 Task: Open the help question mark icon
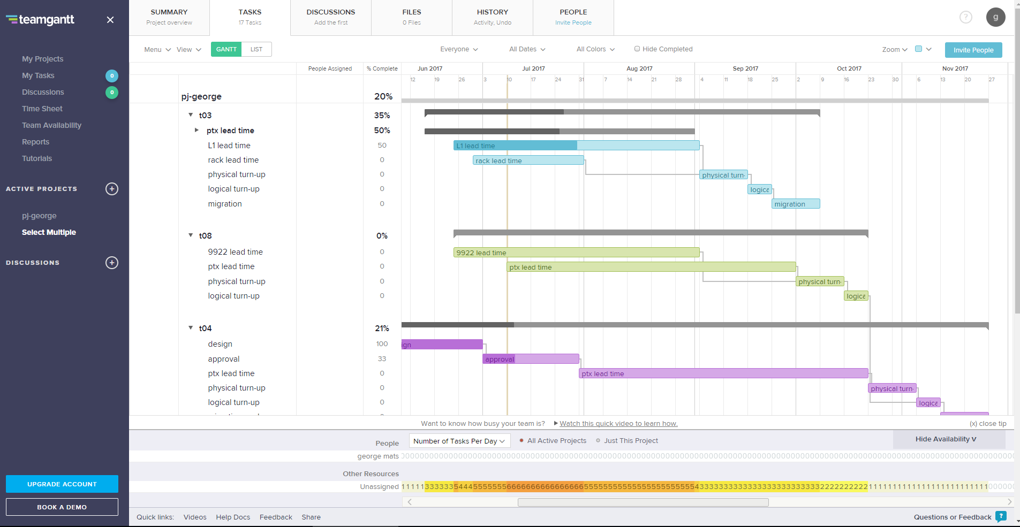[x=965, y=17]
